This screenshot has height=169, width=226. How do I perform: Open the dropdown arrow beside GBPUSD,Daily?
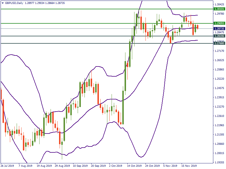tap(3, 3)
